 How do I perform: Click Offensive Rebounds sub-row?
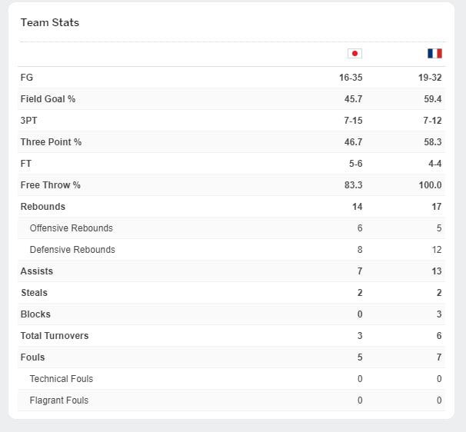tap(231, 228)
